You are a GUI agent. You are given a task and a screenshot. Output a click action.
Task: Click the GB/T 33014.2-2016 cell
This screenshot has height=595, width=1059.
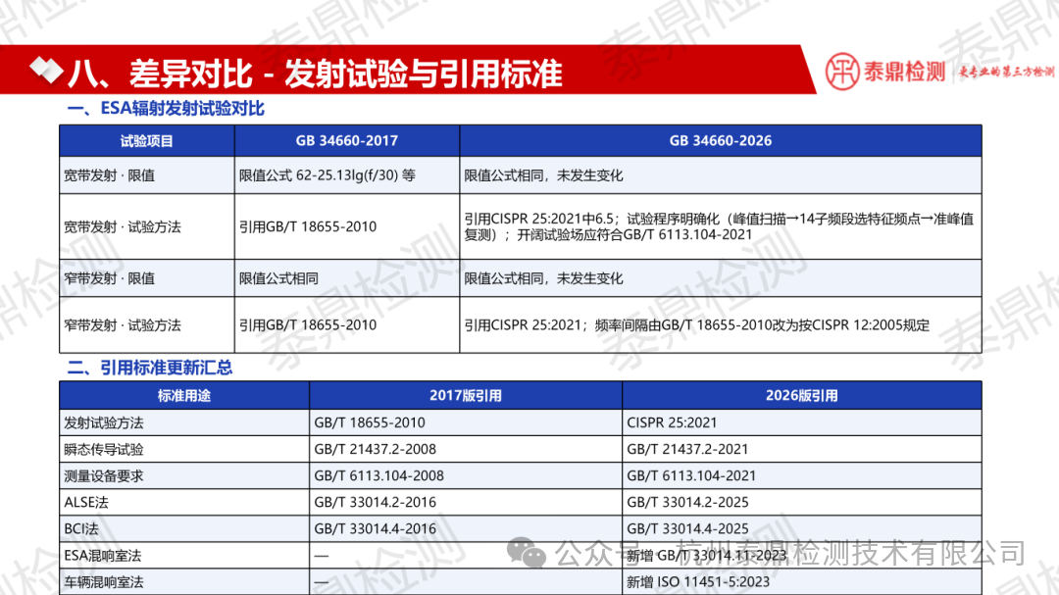(466, 503)
